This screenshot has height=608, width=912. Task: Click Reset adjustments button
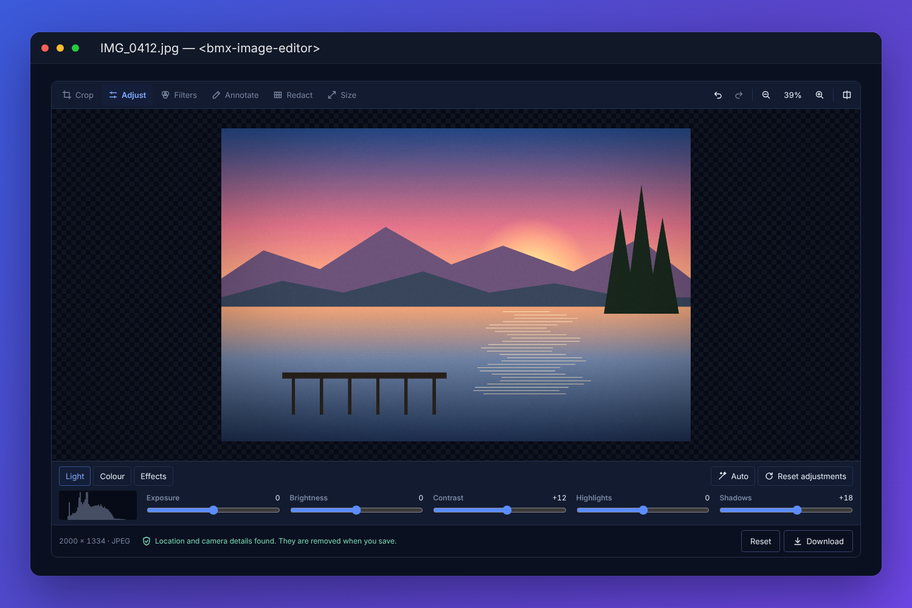806,476
